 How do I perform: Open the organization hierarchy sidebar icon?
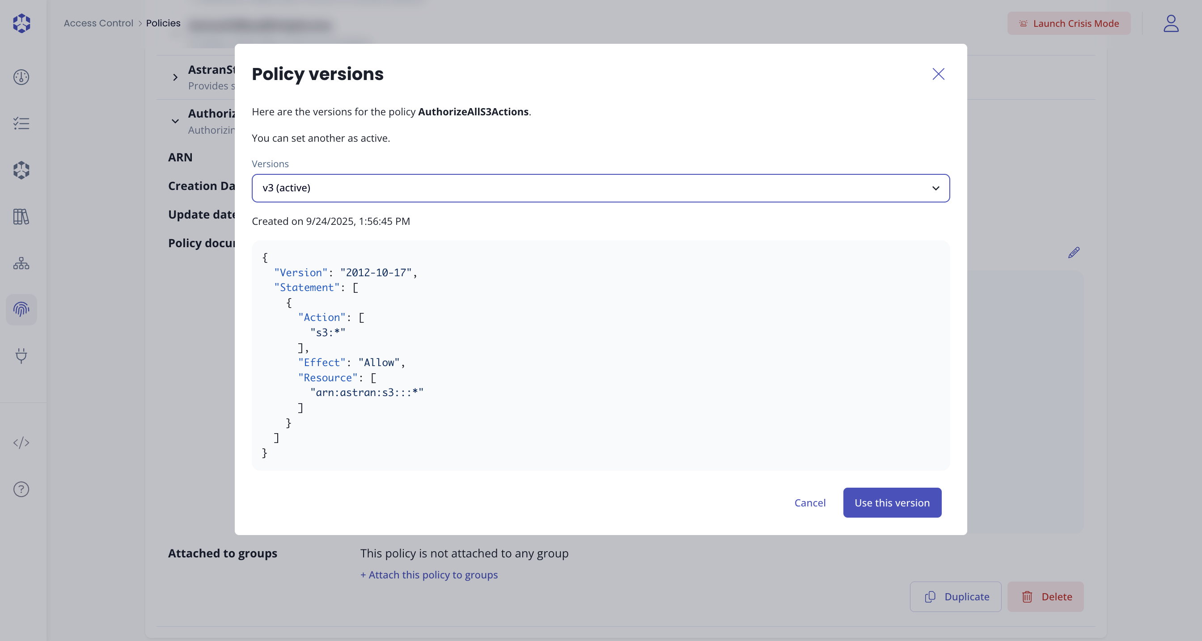click(21, 263)
